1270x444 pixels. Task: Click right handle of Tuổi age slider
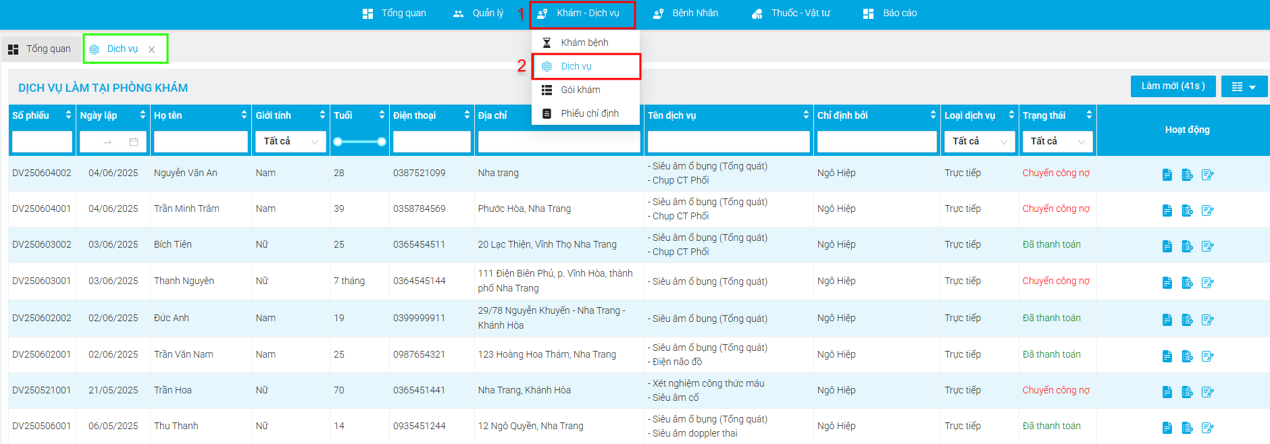pyautogui.click(x=382, y=142)
